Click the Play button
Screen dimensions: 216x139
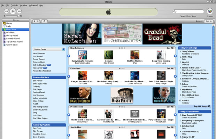[x=13, y=11]
